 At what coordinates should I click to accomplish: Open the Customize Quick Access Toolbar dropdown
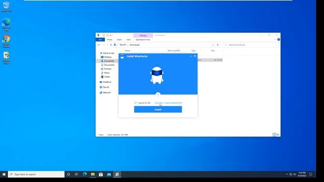click(110, 35)
